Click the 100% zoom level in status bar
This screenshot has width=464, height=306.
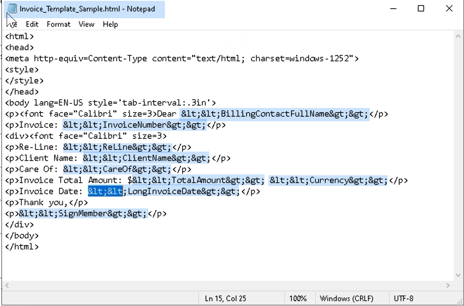[298, 298]
